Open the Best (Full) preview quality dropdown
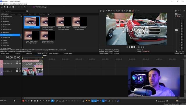 point(116,11)
